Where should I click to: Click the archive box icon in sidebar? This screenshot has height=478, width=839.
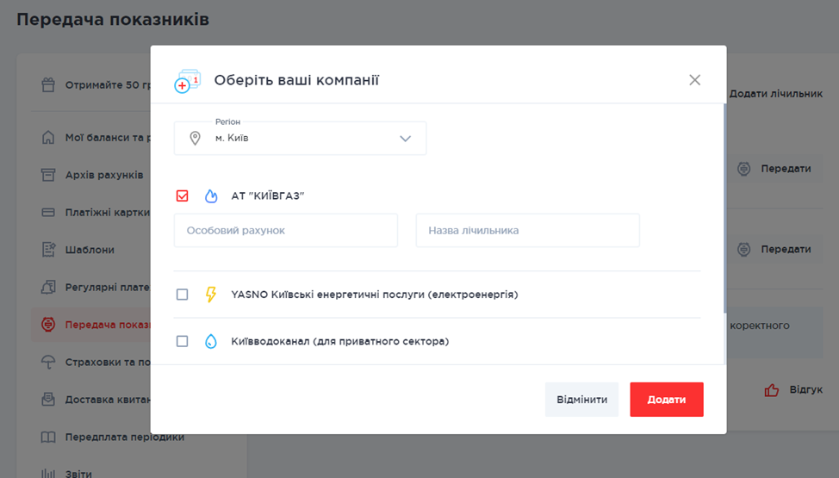coord(48,175)
